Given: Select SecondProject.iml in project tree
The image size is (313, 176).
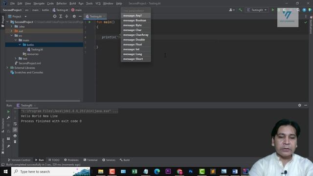Looking at the screenshot, I should tap(28, 63).
